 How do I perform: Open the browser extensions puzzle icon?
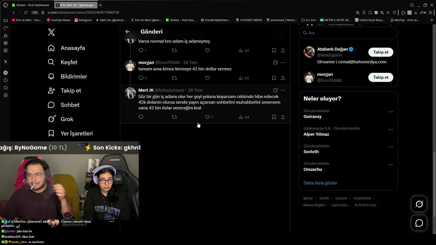403,13
